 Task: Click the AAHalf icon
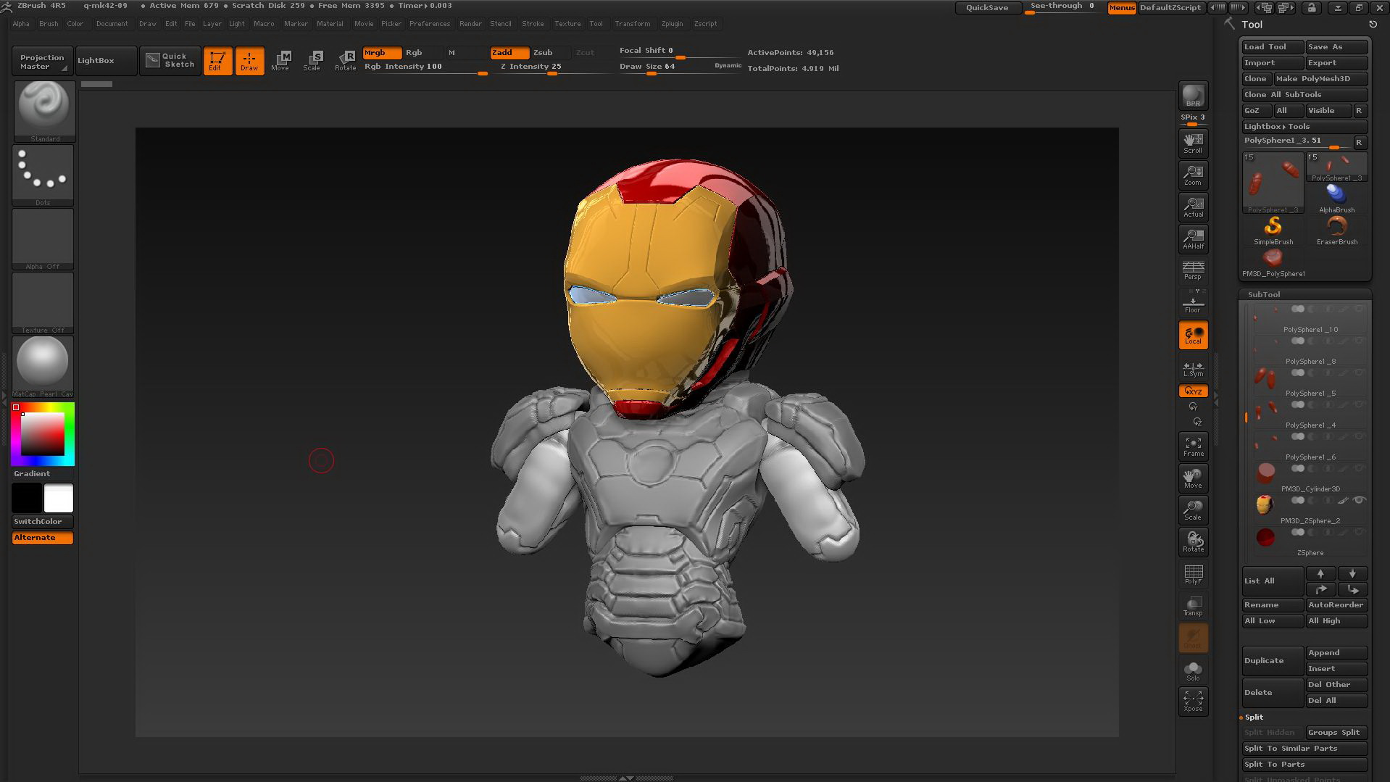[x=1193, y=238]
